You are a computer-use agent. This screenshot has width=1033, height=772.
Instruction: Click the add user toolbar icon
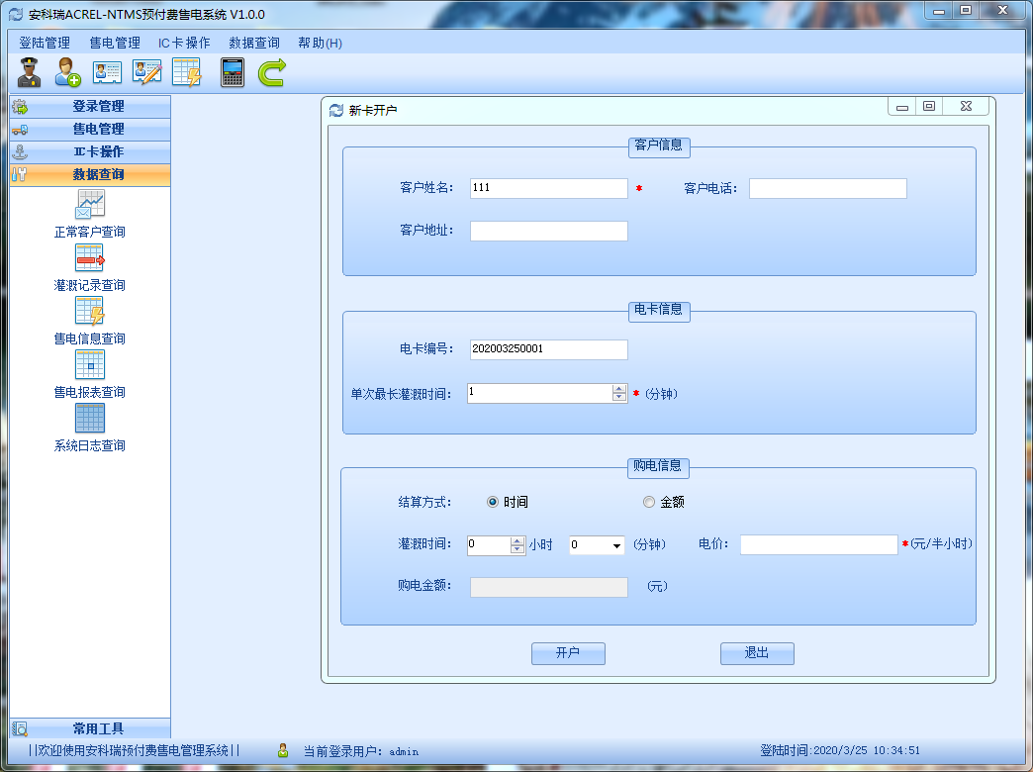point(67,72)
